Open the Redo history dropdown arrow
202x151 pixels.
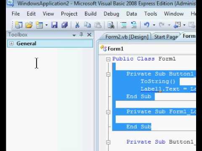tap(169, 25)
